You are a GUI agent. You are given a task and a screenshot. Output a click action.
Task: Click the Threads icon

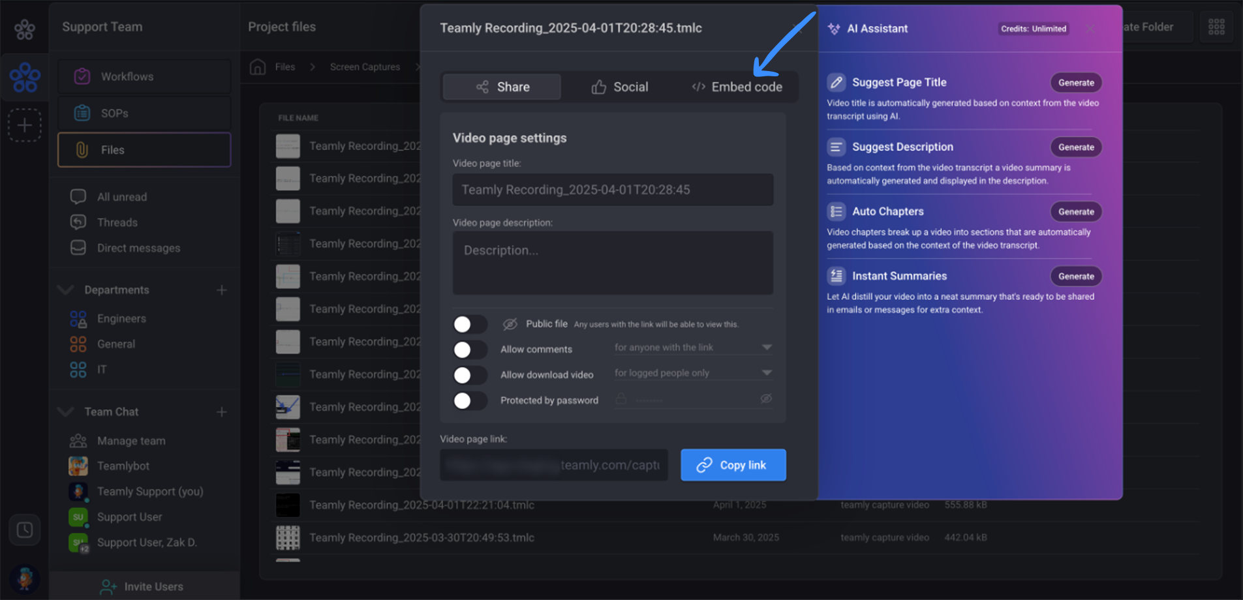78,222
